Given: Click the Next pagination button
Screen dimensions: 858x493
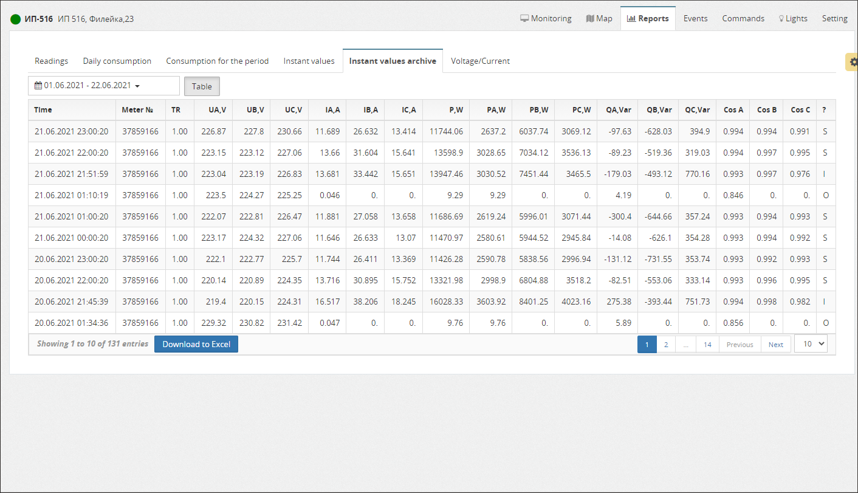Looking at the screenshot, I should point(776,345).
